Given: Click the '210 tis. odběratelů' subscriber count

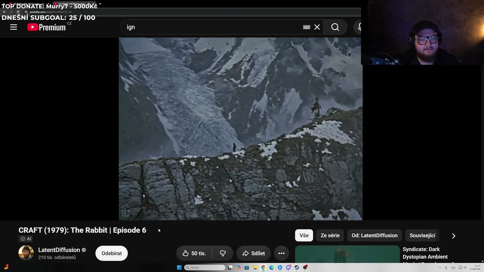Looking at the screenshot, I should click(x=57, y=258).
